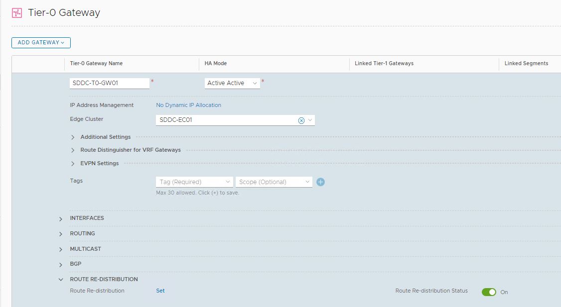Expand the MULTICAST section
This screenshot has height=307, width=561.
(61, 249)
